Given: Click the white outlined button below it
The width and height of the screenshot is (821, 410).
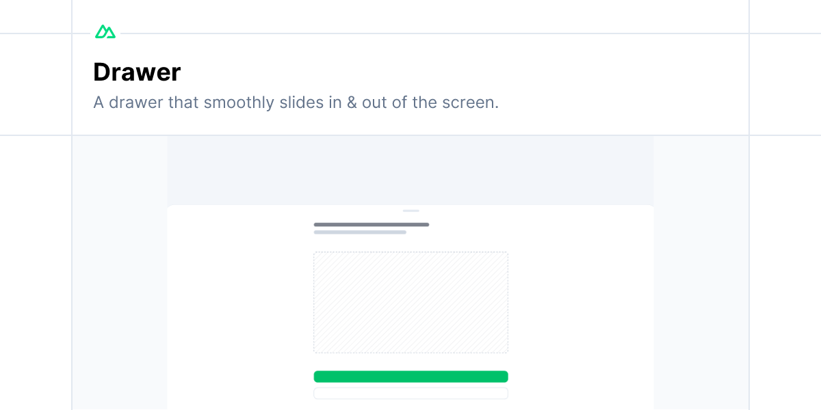Looking at the screenshot, I should point(410,393).
